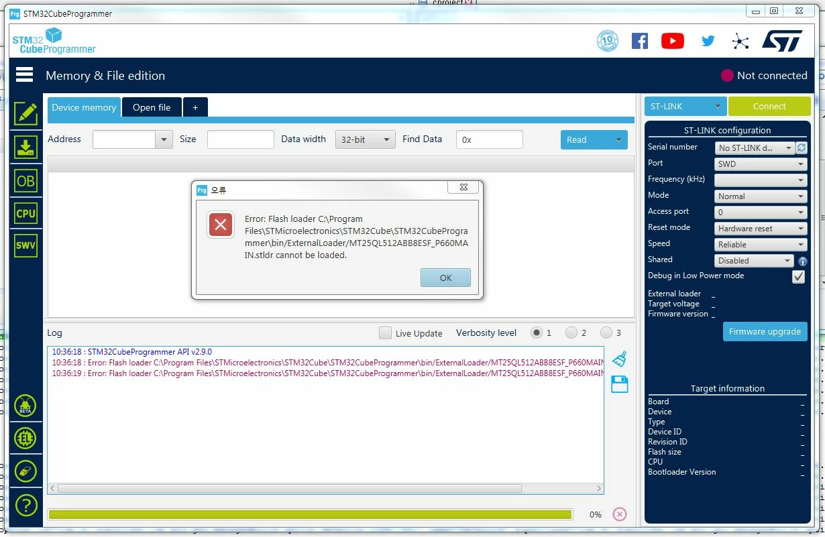Open the Reset mode dropdown
This screenshot has width=825, height=537.
(x=761, y=229)
